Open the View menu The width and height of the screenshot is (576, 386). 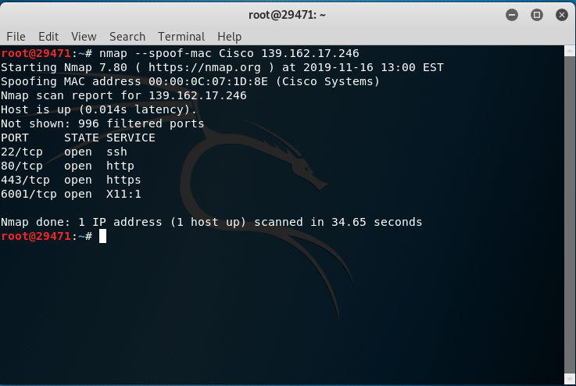coord(84,37)
